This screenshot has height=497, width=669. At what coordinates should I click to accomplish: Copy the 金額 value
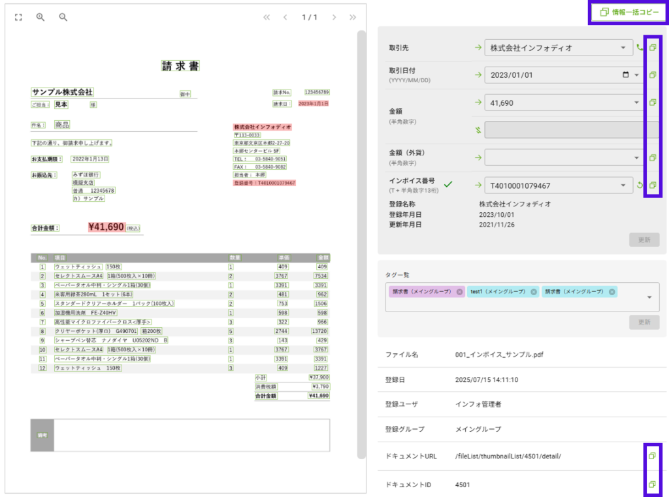[x=653, y=103]
